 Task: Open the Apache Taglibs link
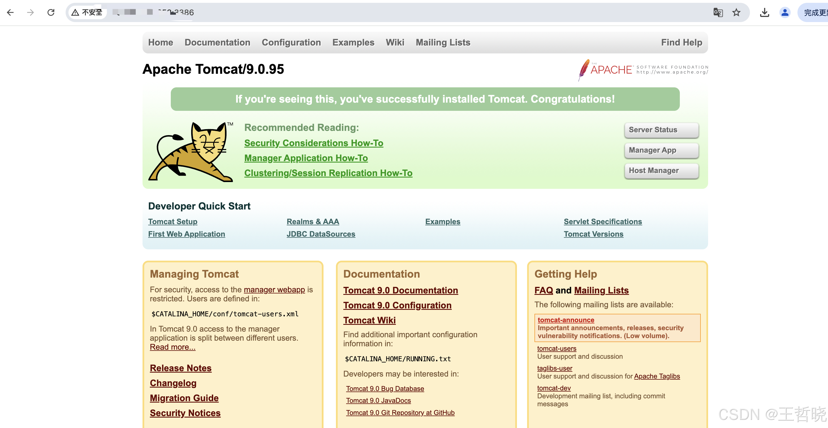point(657,376)
